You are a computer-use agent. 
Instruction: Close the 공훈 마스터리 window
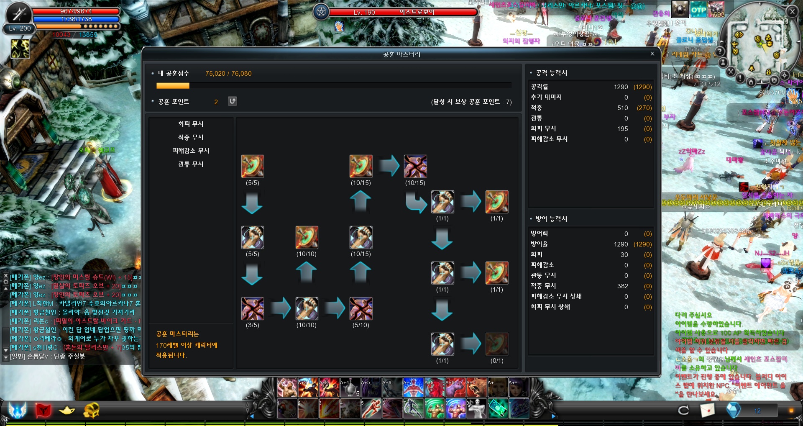652,54
